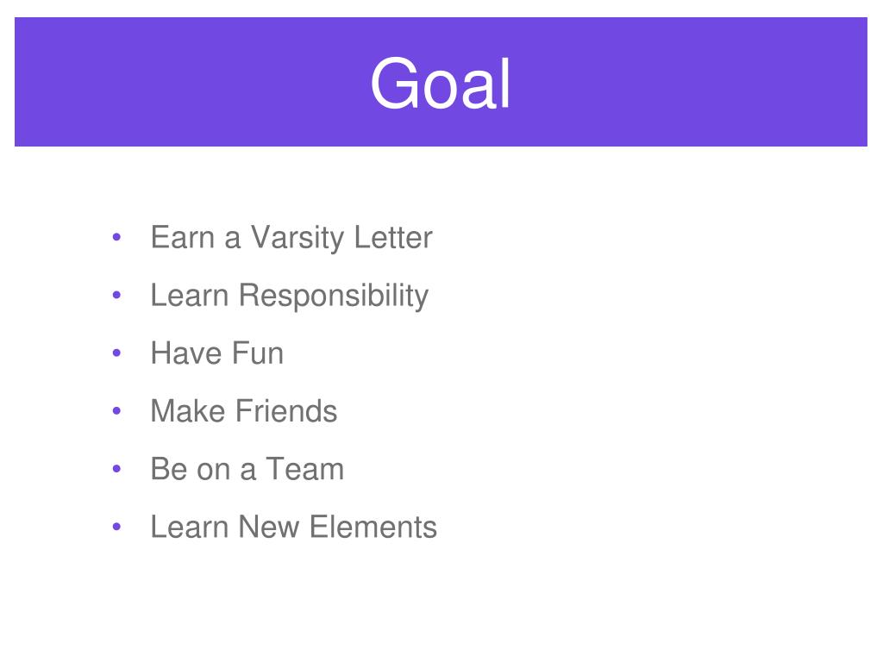
Task: Place cursor on the word "Responsibility"
Action: [x=334, y=296]
